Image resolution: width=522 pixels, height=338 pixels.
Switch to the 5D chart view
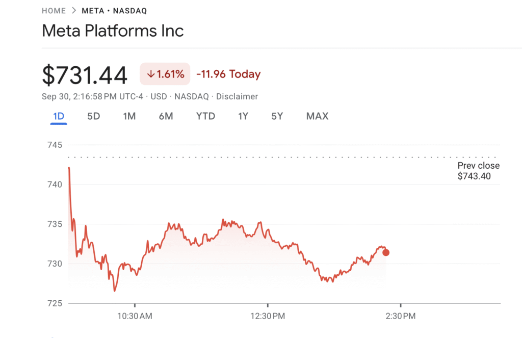click(x=93, y=116)
